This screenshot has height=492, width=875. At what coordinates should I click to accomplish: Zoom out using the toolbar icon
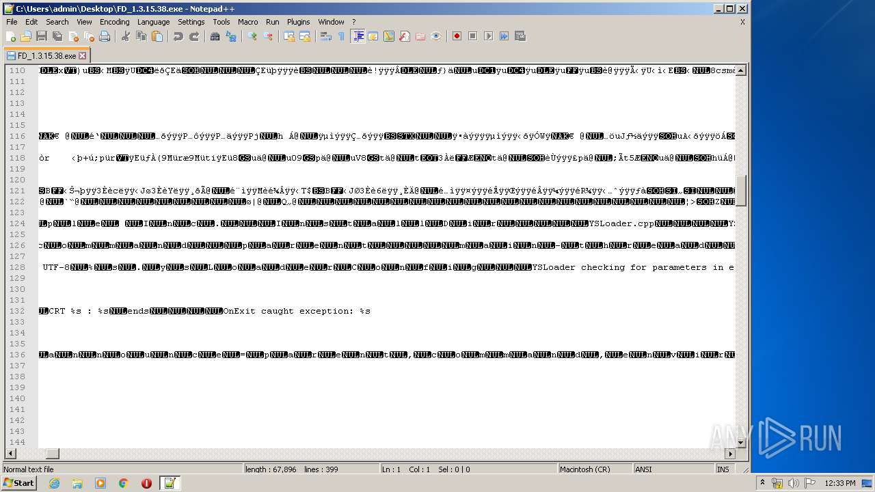[268, 36]
